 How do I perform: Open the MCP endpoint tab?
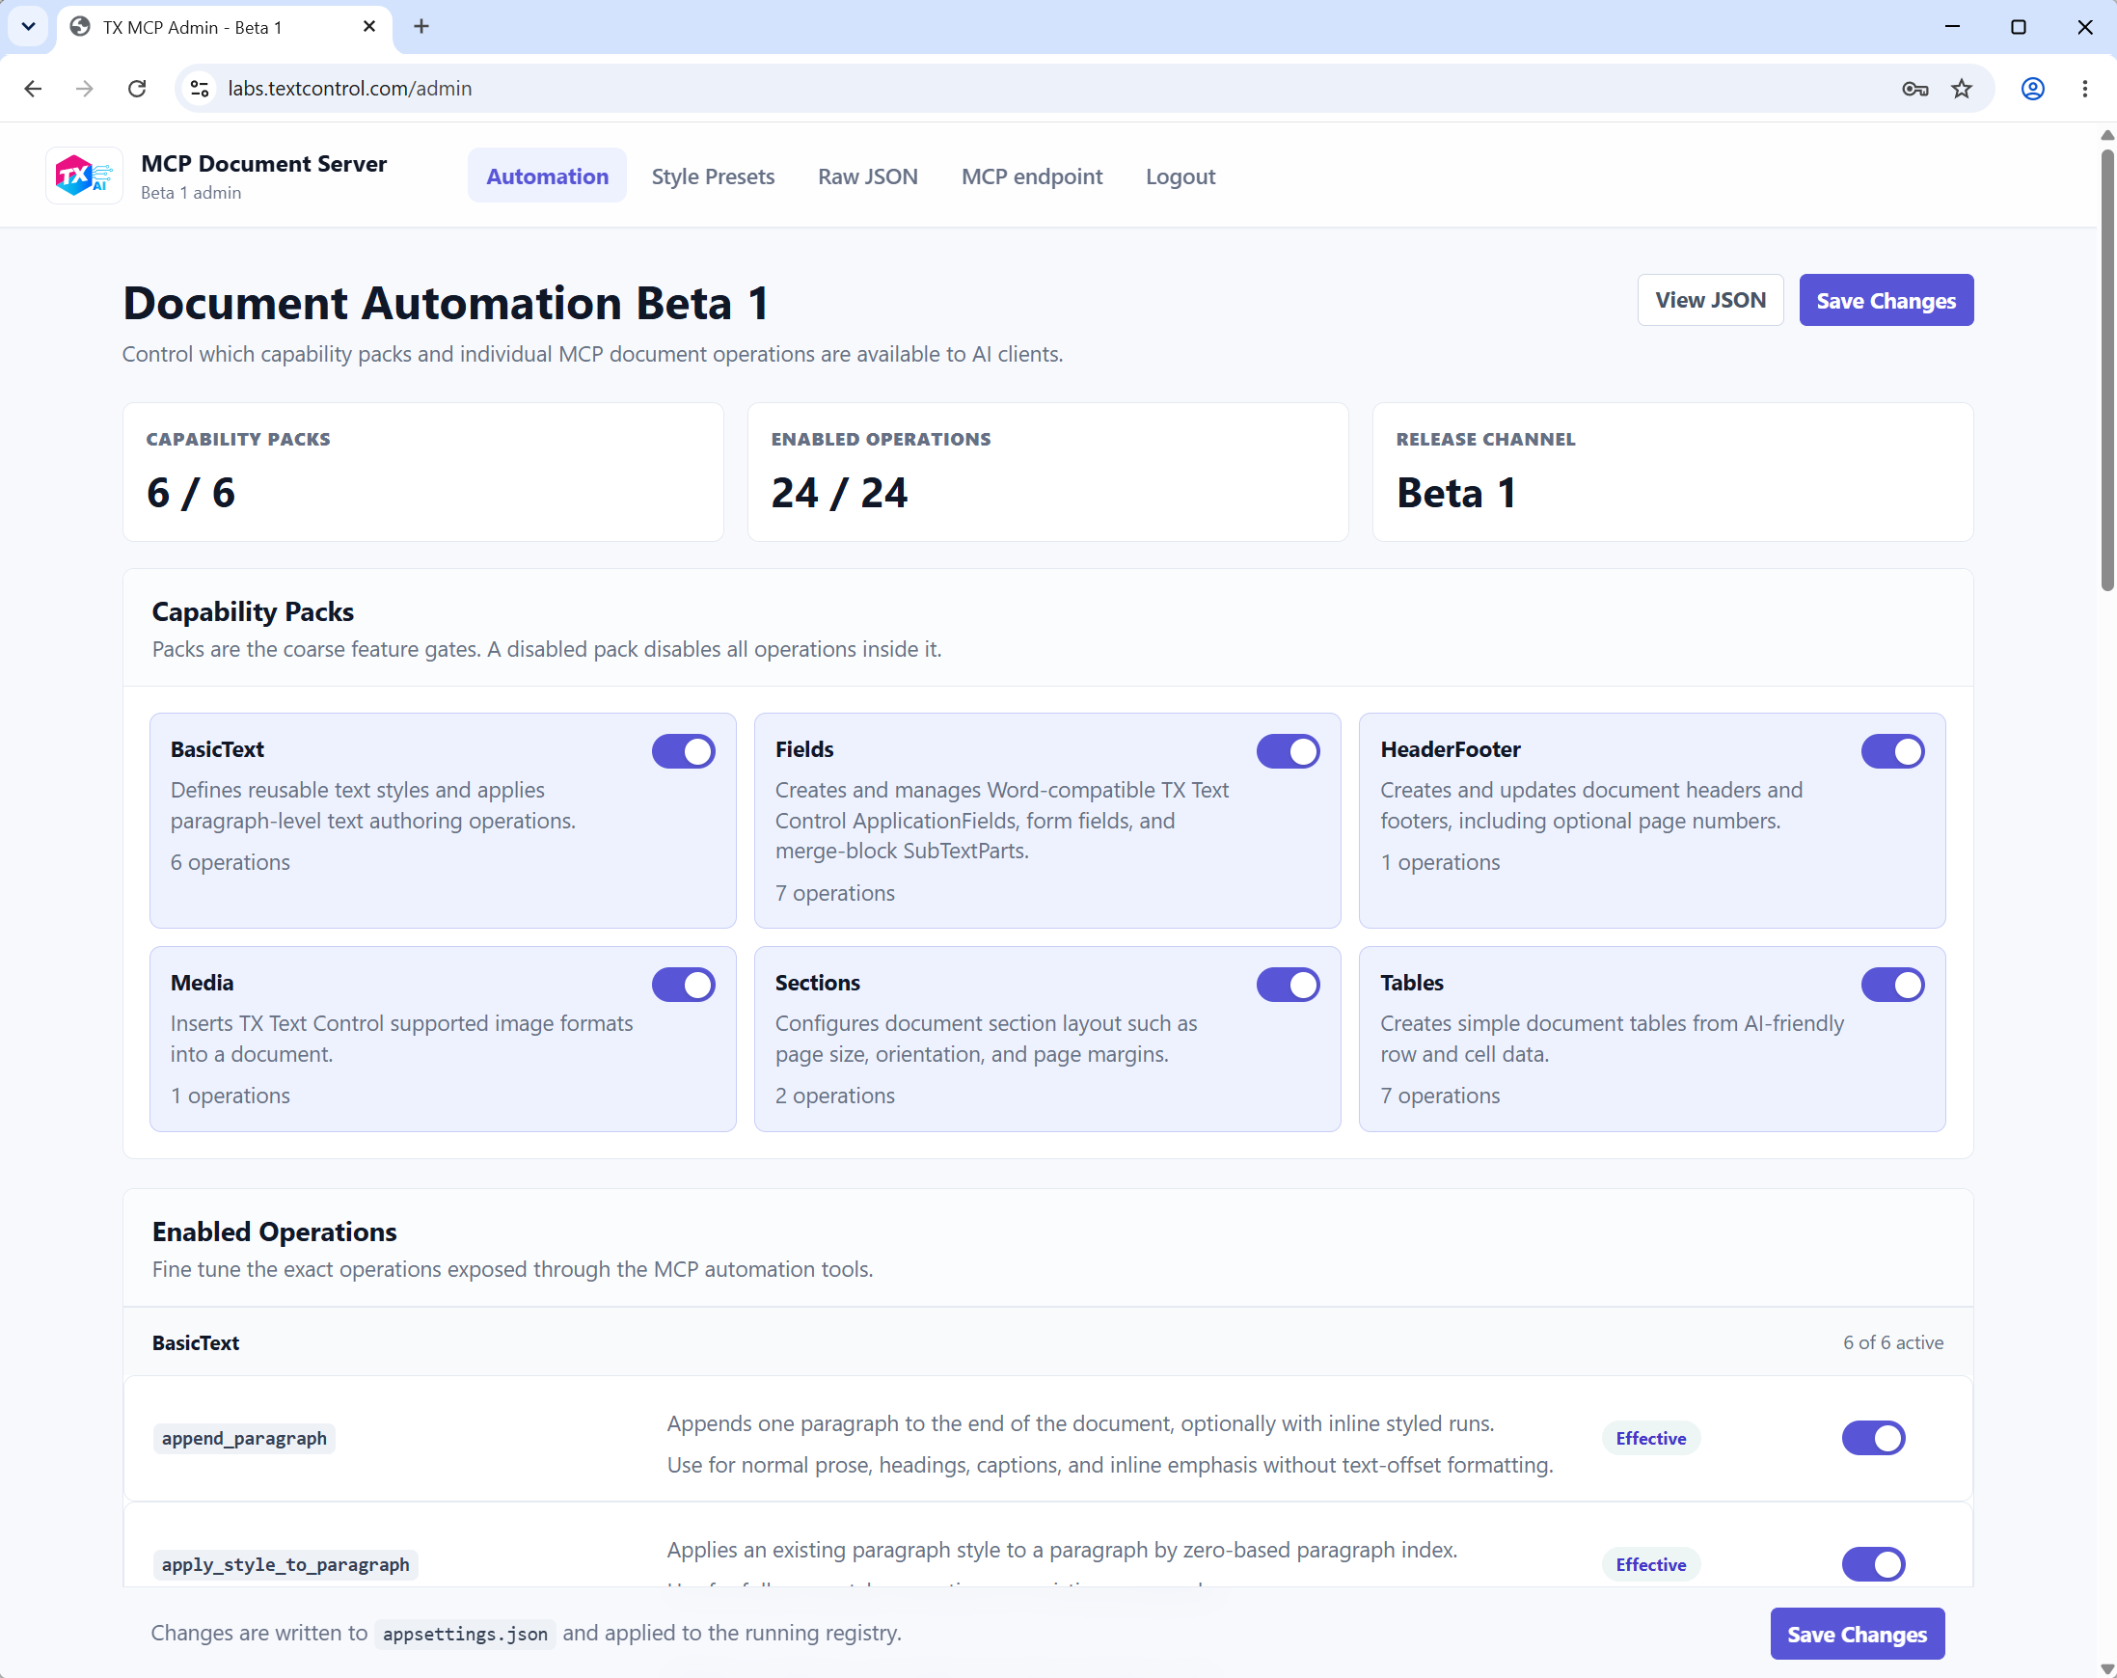1032,176
